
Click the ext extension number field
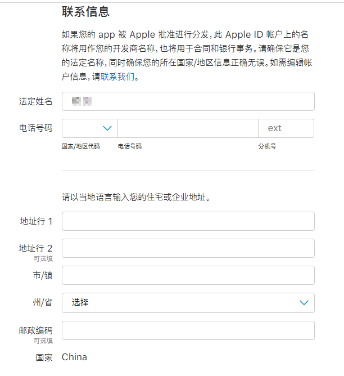point(286,128)
